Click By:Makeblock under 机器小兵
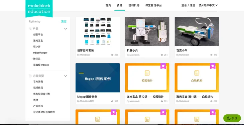Image resolution: width=244 pixels, height=125 pixels. click(133, 55)
